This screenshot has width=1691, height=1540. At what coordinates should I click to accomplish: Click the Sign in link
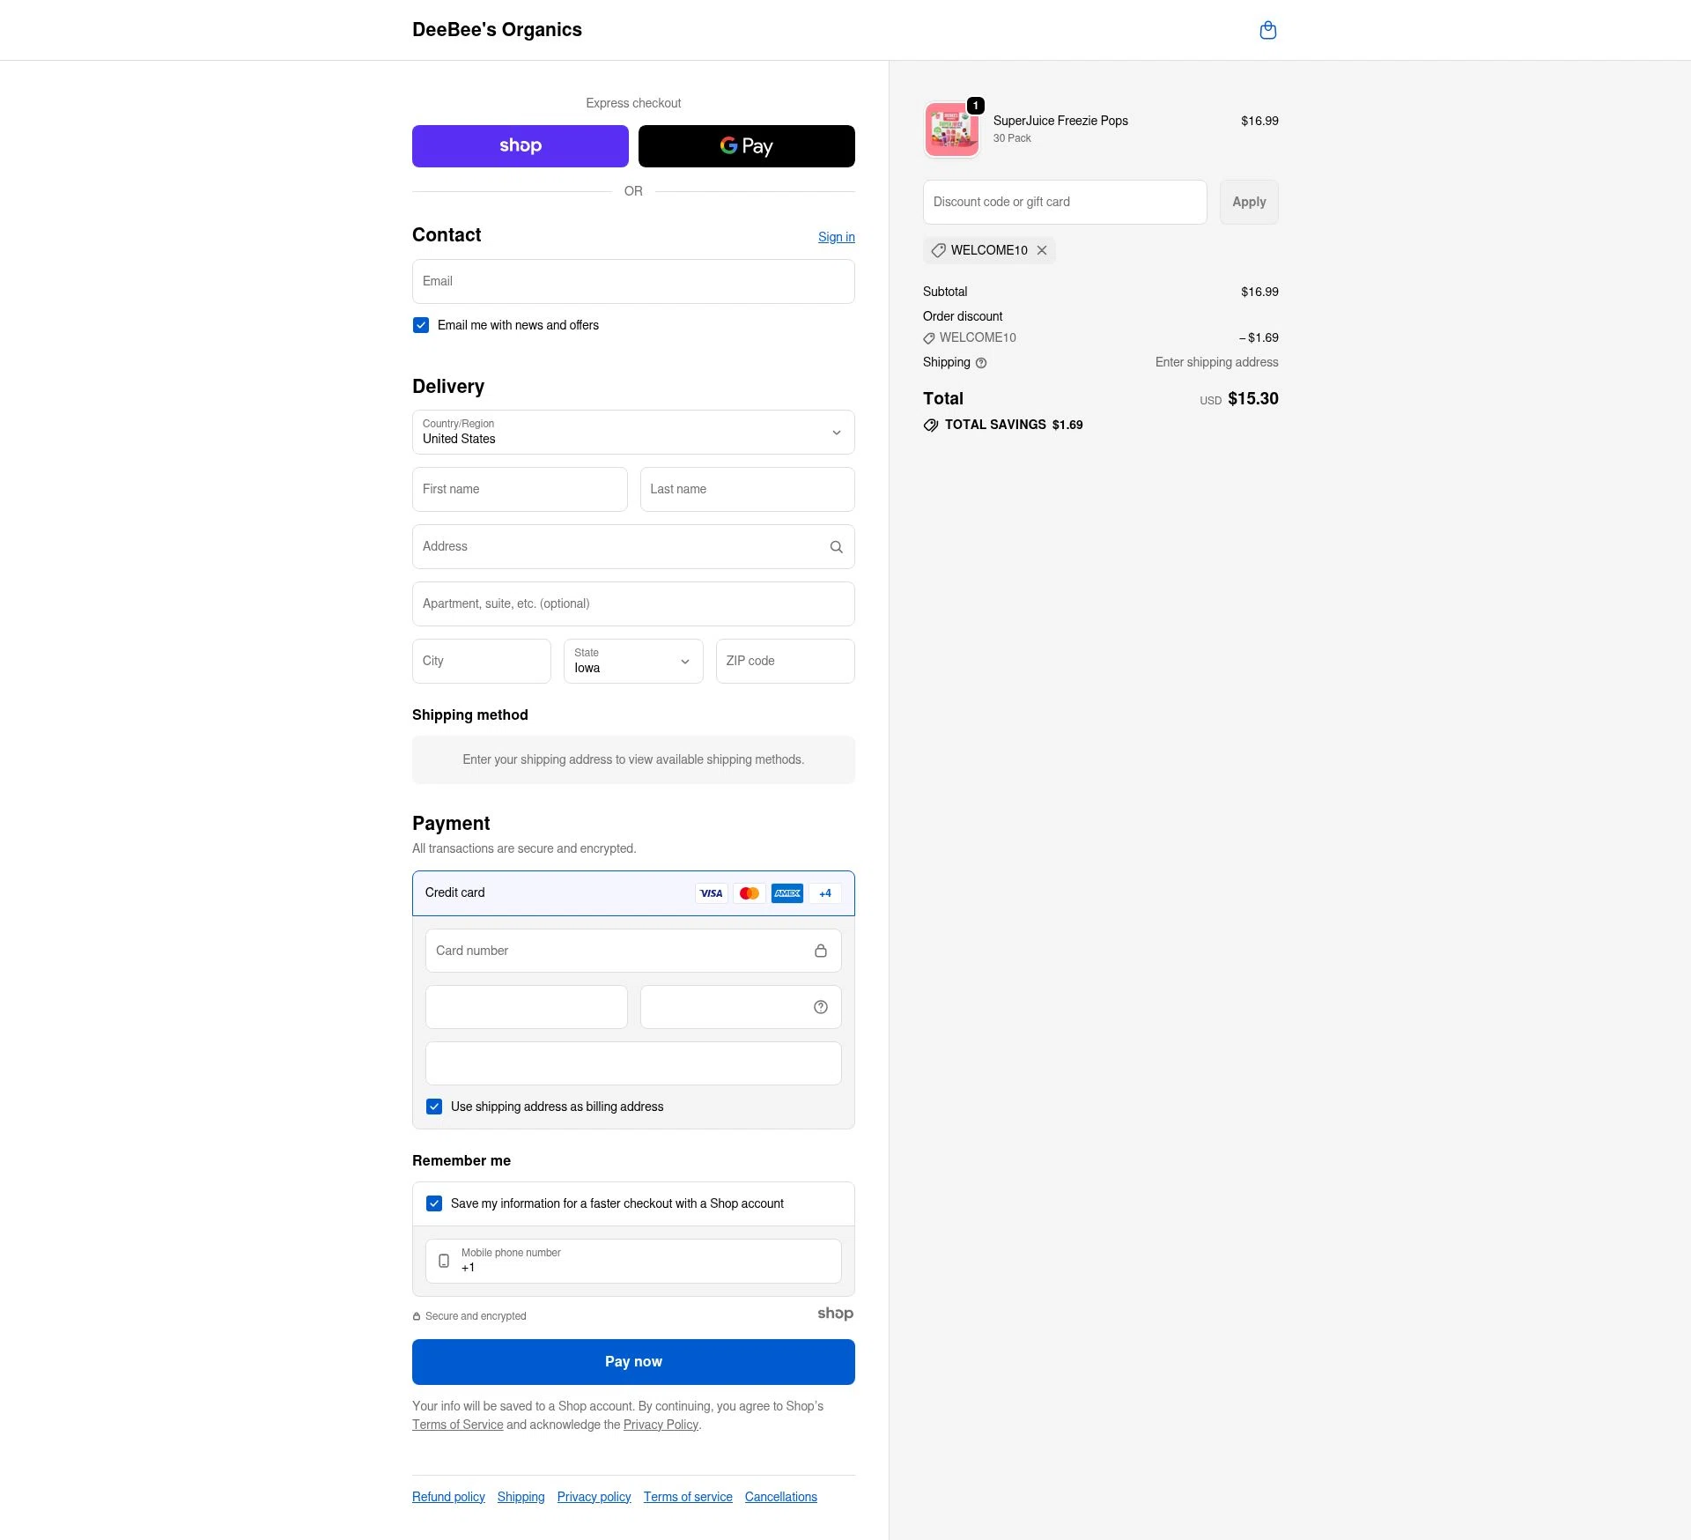(x=836, y=237)
